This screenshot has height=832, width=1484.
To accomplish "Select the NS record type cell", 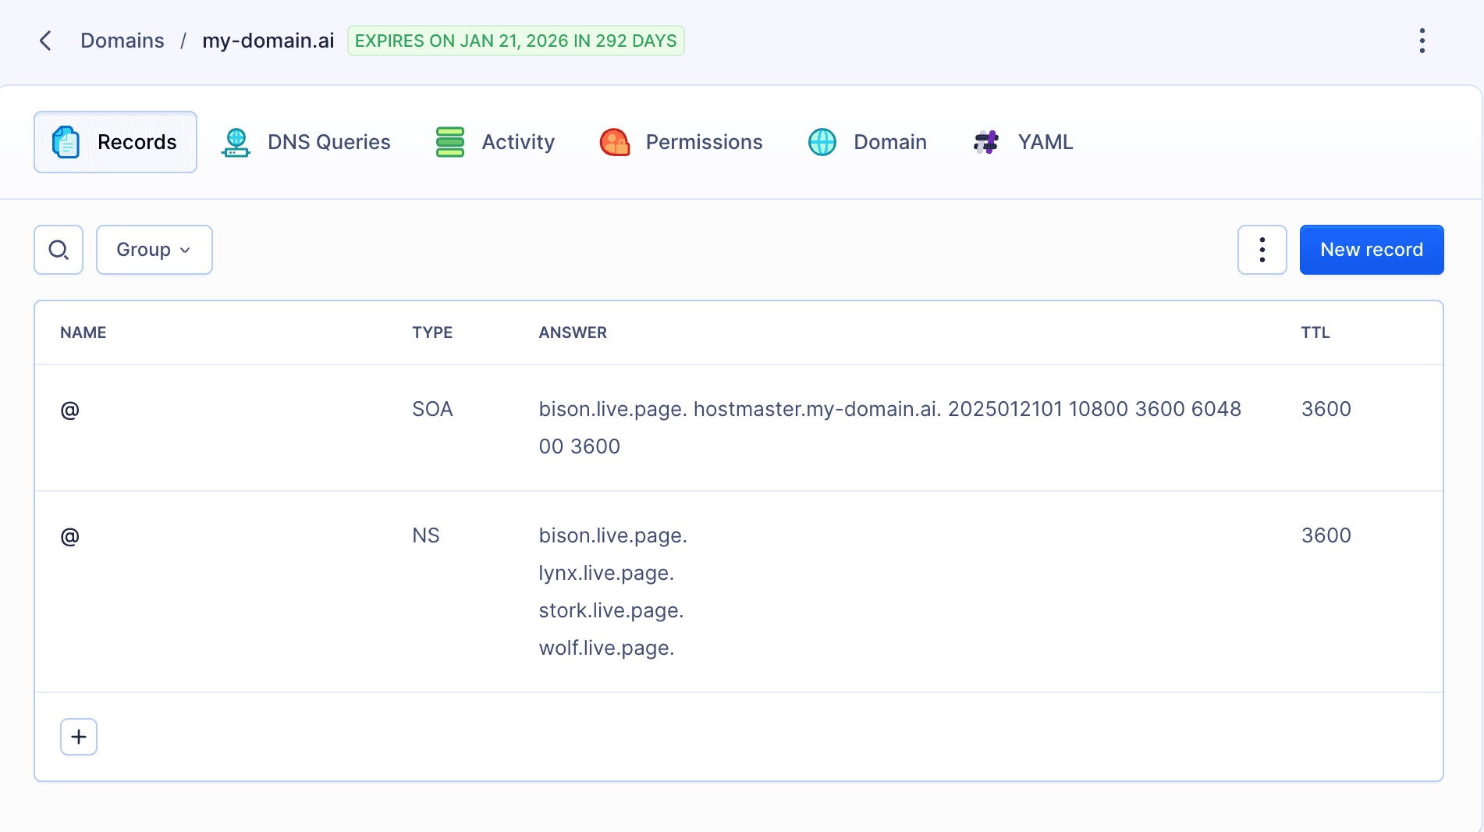I will click(426, 535).
